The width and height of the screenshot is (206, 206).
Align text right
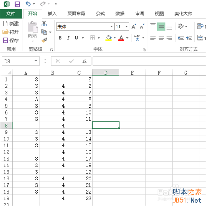tap(169, 37)
